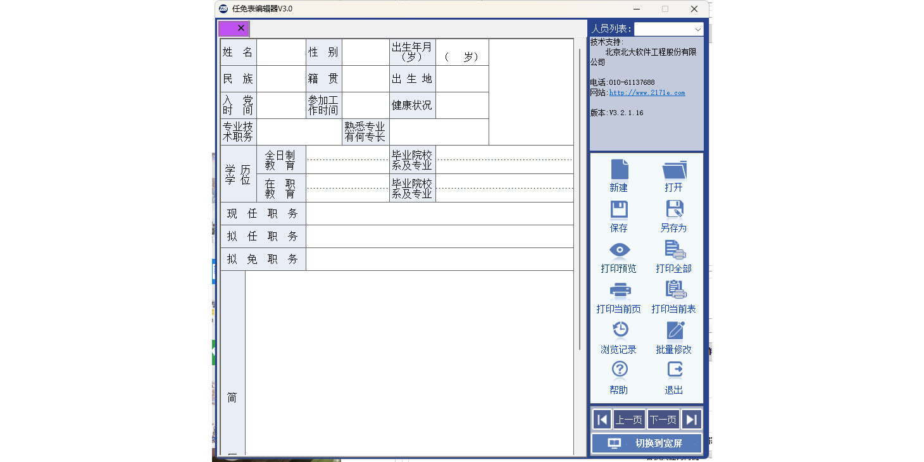The image size is (924, 462).
Task: Click the 另存为 (Save As) icon
Action: [674, 211]
